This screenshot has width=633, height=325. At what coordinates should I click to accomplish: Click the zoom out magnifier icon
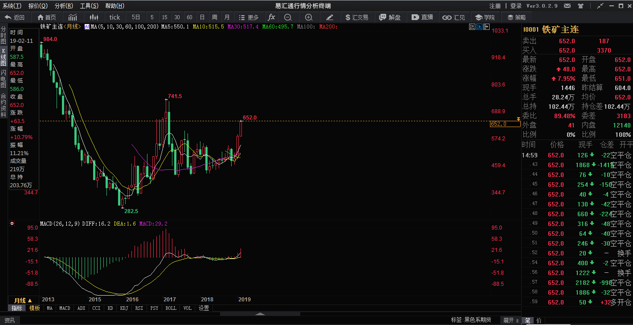288,17
